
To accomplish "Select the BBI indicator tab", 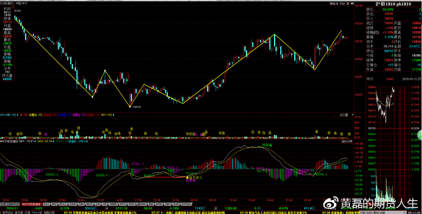I will tap(151, 204).
